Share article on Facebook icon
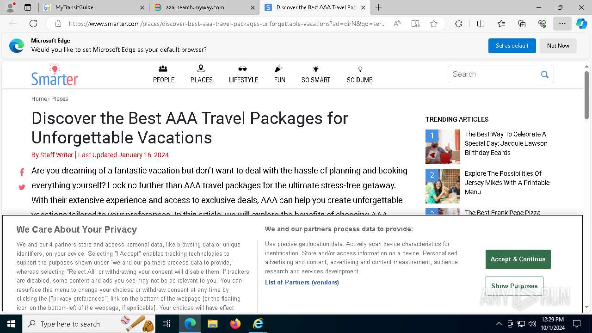The image size is (592, 333). point(22,173)
